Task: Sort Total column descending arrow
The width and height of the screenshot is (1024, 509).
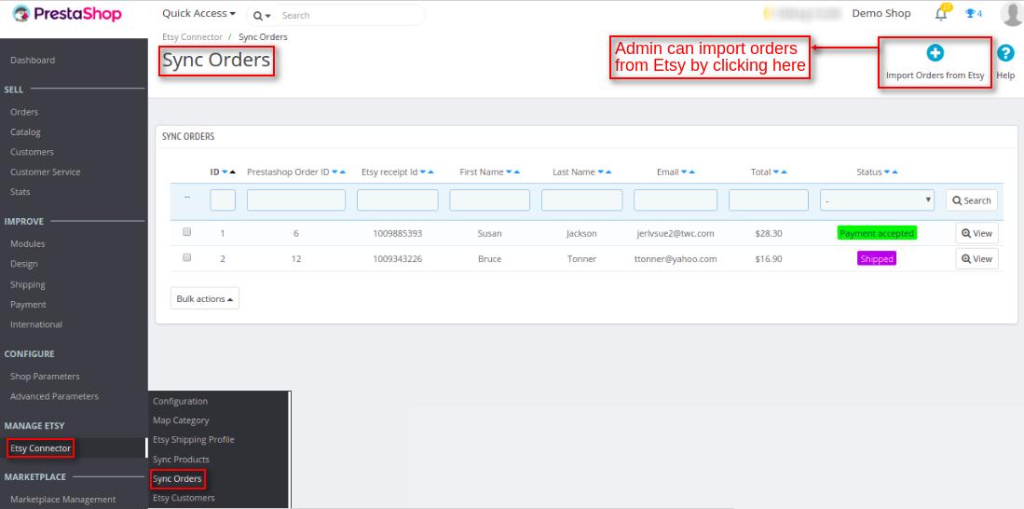Action: coord(776,172)
